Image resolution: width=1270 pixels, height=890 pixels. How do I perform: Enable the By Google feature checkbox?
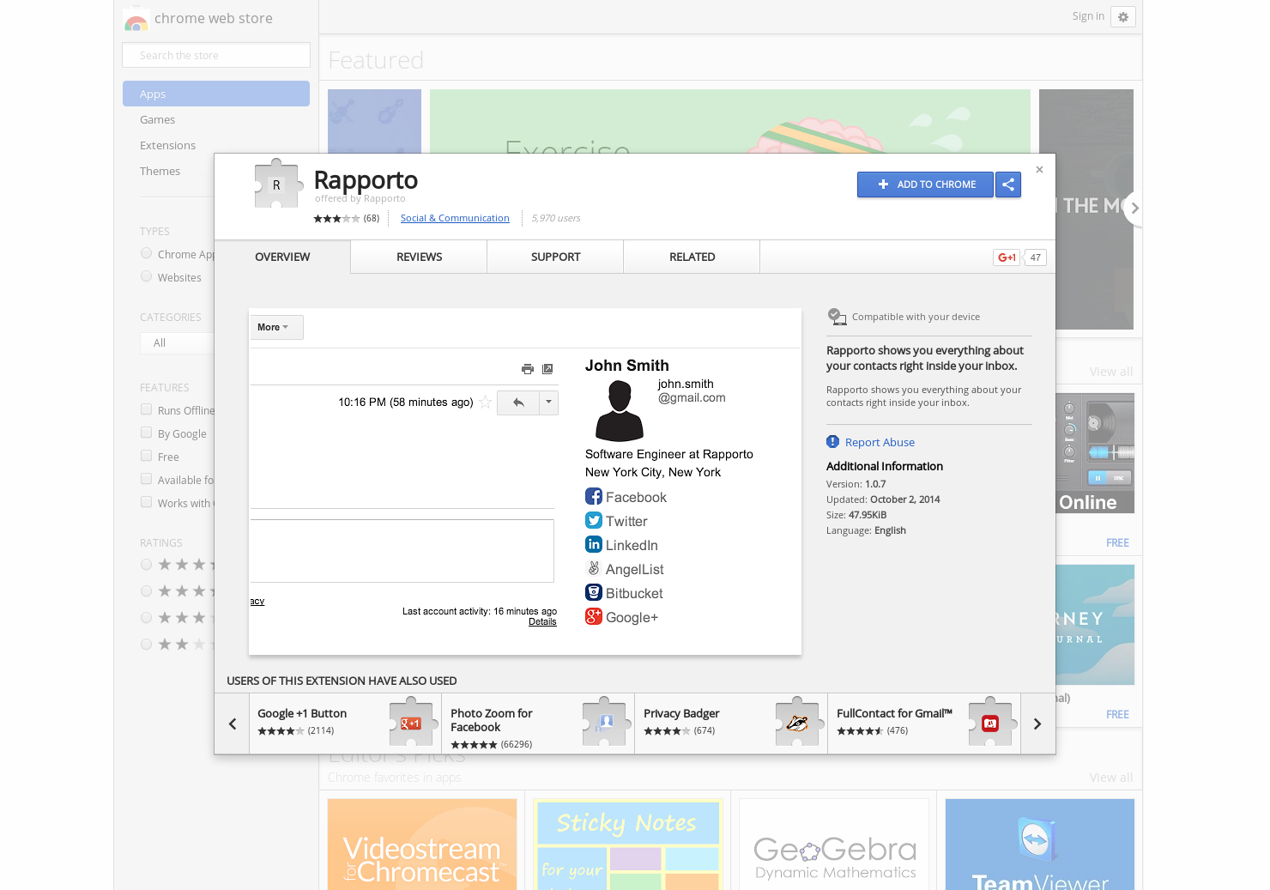147,433
